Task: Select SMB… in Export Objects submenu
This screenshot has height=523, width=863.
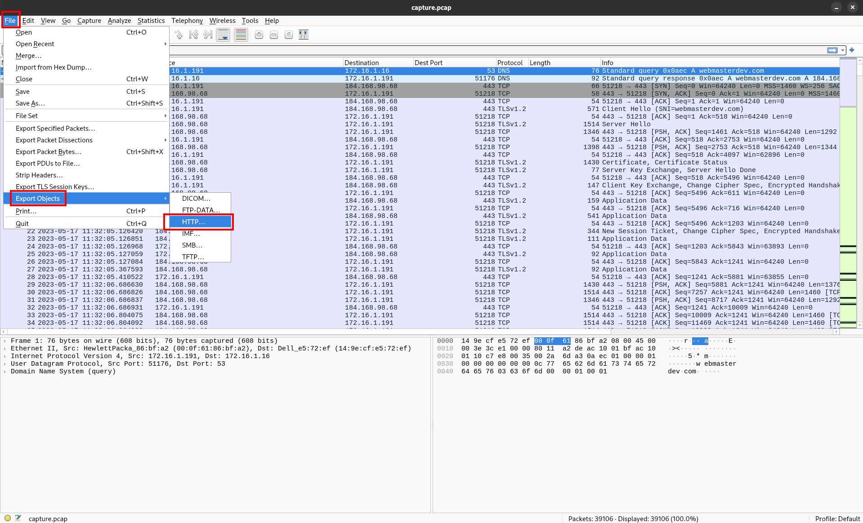Action: pyautogui.click(x=200, y=245)
